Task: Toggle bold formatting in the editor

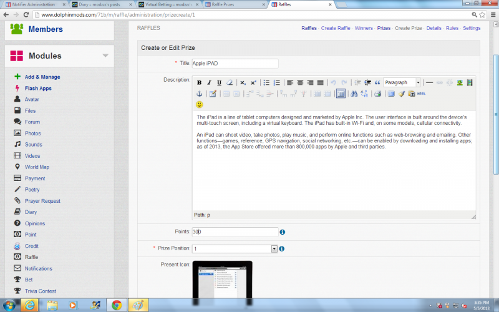Action: [199, 82]
